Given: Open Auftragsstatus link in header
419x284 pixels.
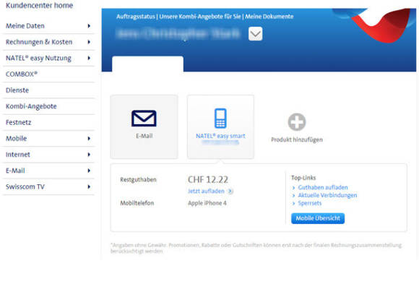Looking at the screenshot, I should click(136, 17).
